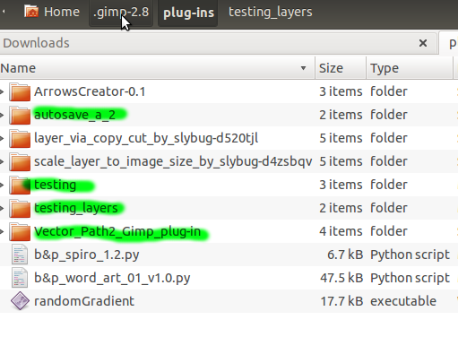
Task: Select the b&p_word_art_01_v1.0.py file name
Action: click(112, 278)
